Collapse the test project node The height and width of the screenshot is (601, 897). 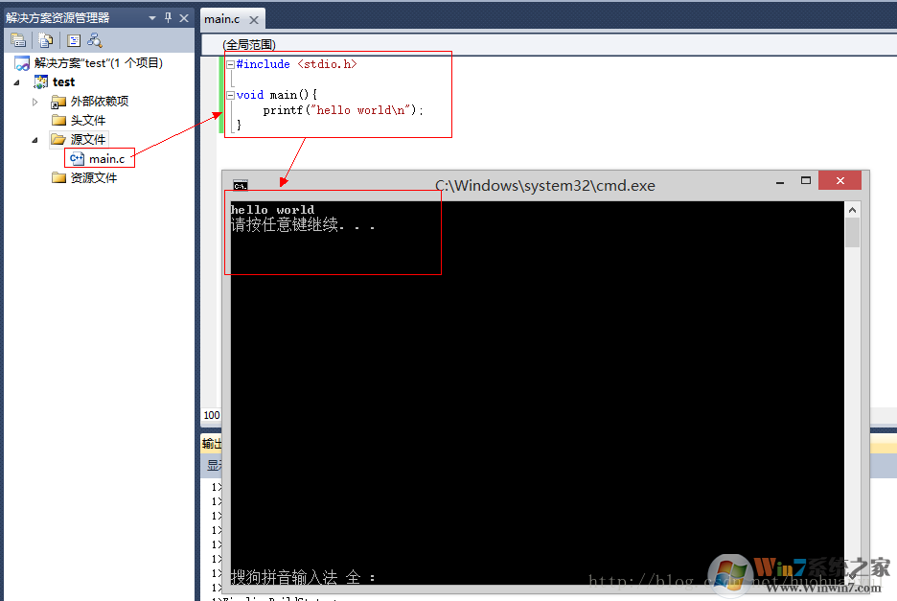click(17, 82)
